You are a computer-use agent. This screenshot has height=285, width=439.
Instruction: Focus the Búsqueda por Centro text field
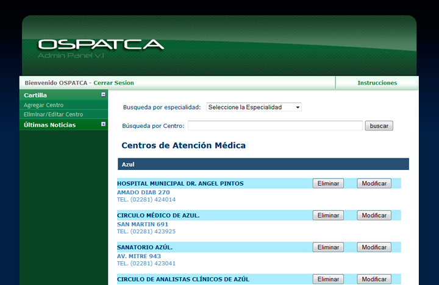pyautogui.click(x=275, y=125)
